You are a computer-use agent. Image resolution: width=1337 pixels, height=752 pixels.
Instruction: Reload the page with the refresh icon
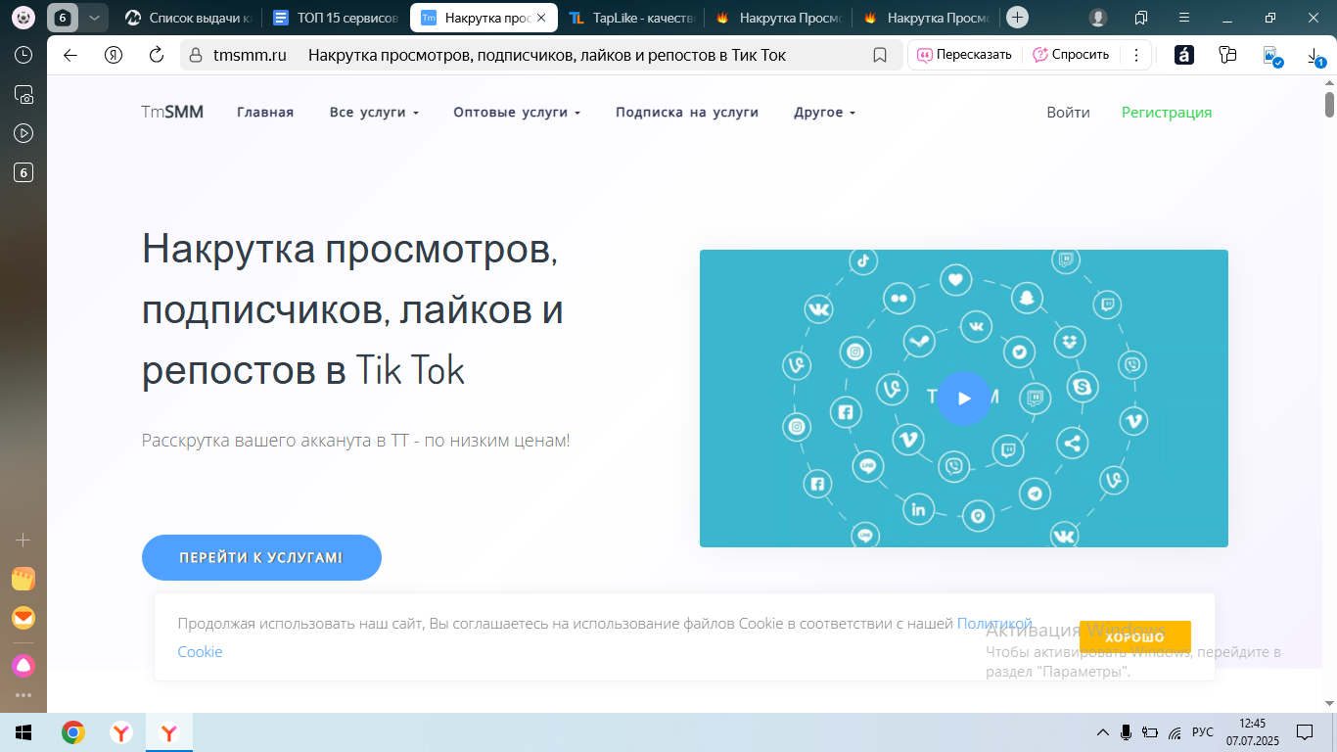tap(156, 55)
